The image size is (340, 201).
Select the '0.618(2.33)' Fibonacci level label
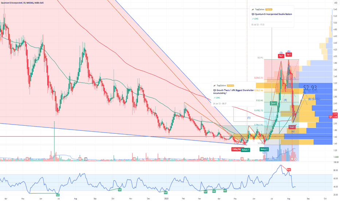coord(259,110)
